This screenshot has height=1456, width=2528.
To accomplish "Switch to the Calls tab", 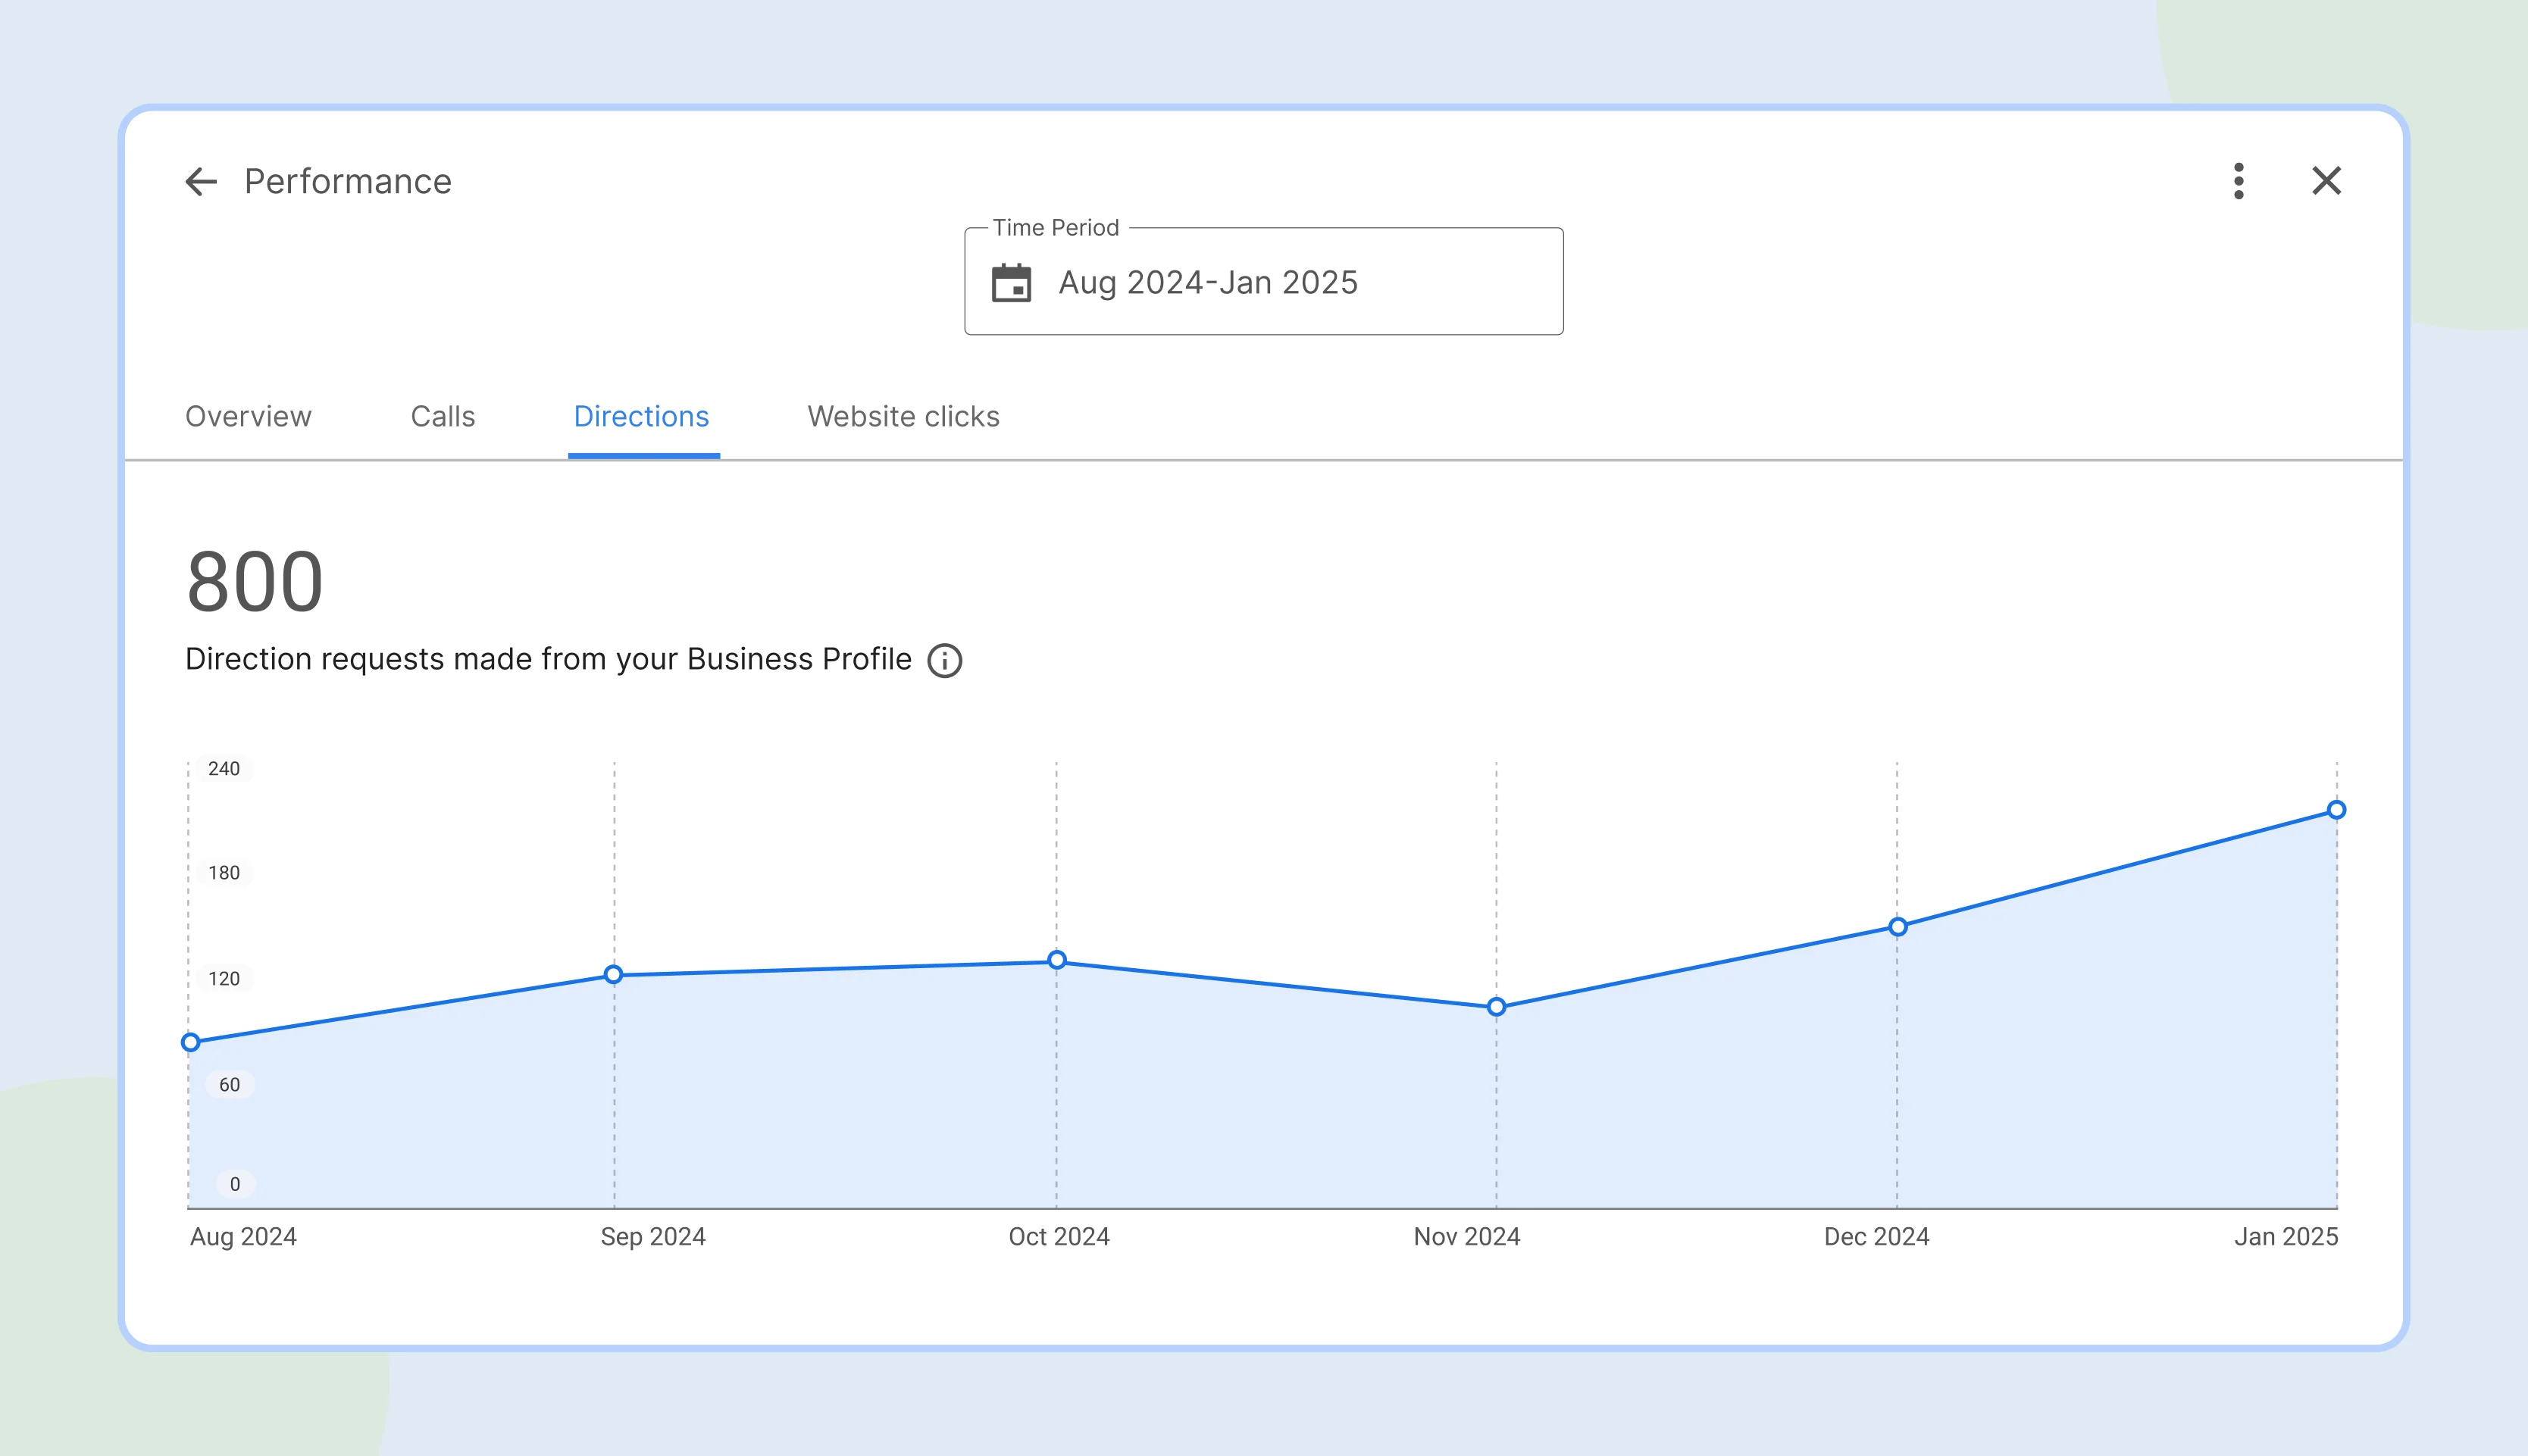I will [443, 416].
